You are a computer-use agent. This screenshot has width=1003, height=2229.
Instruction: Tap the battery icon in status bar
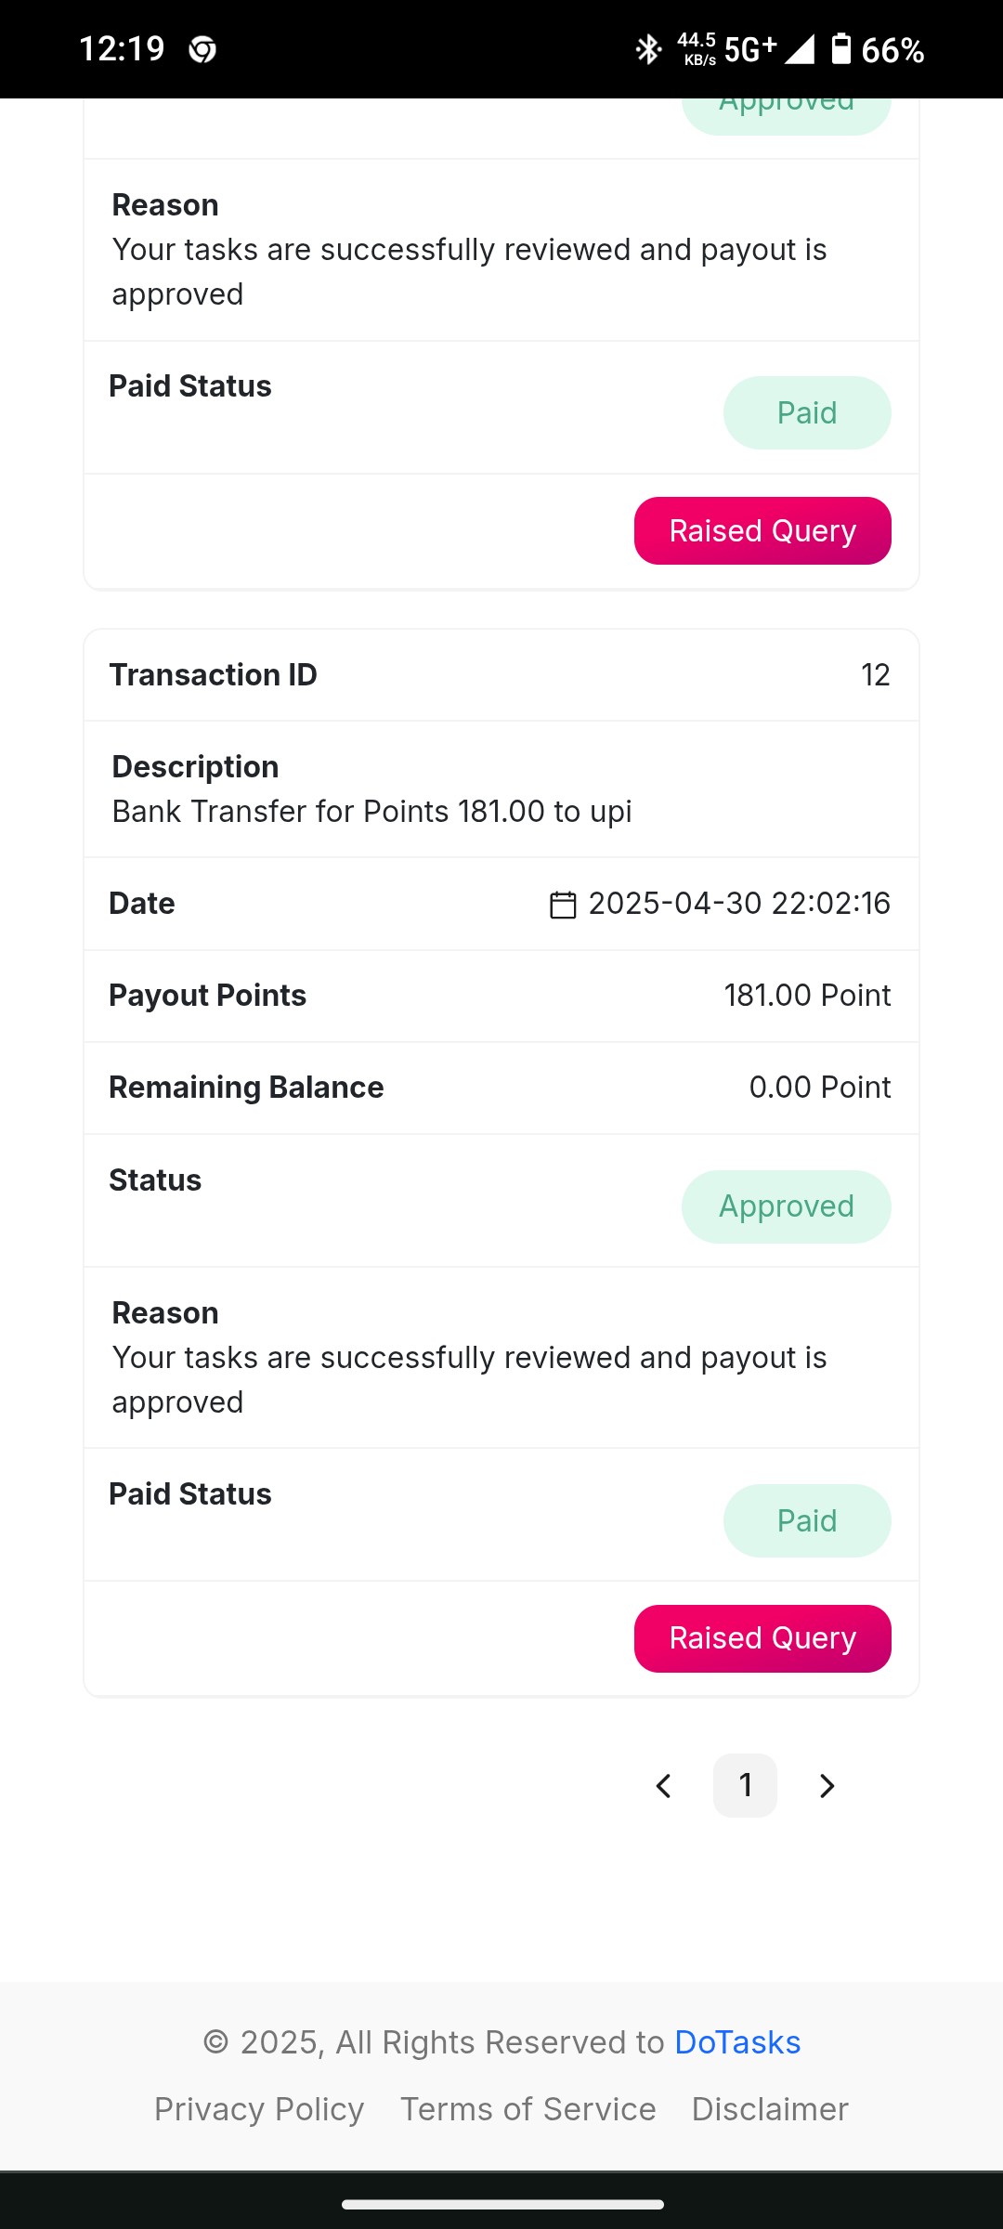(x=840, y=48)
